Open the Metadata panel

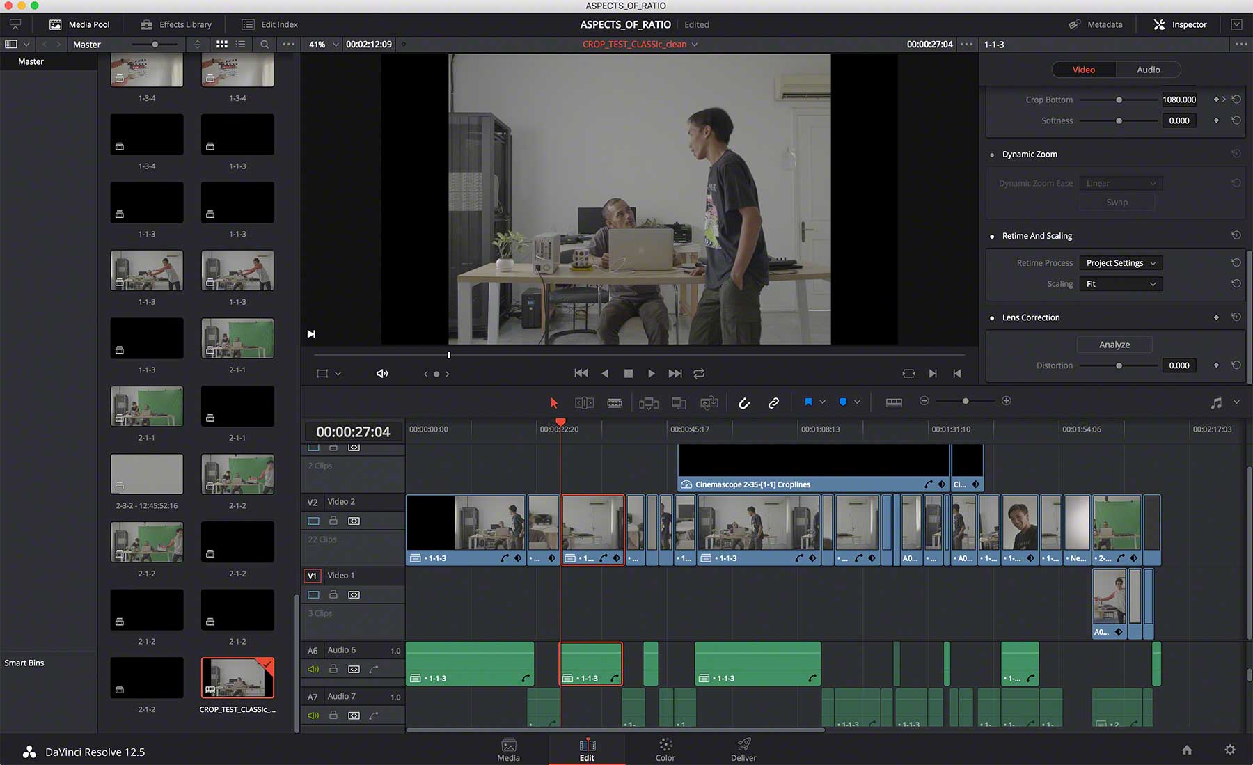coord(1096,24)
